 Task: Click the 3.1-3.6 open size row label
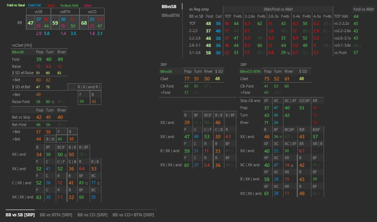[195, 53]
